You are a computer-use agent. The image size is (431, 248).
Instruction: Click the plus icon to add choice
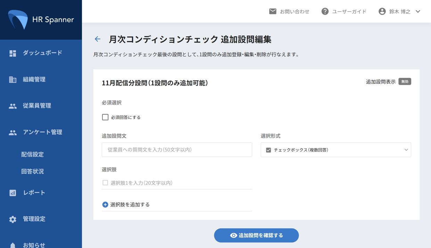105,205
